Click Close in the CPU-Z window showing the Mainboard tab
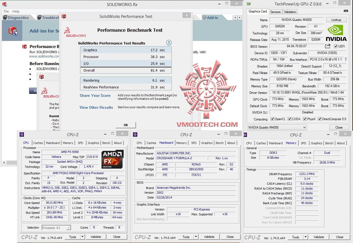Image resolution: width=353 pixels, height=243 pixels. [230, 237]
